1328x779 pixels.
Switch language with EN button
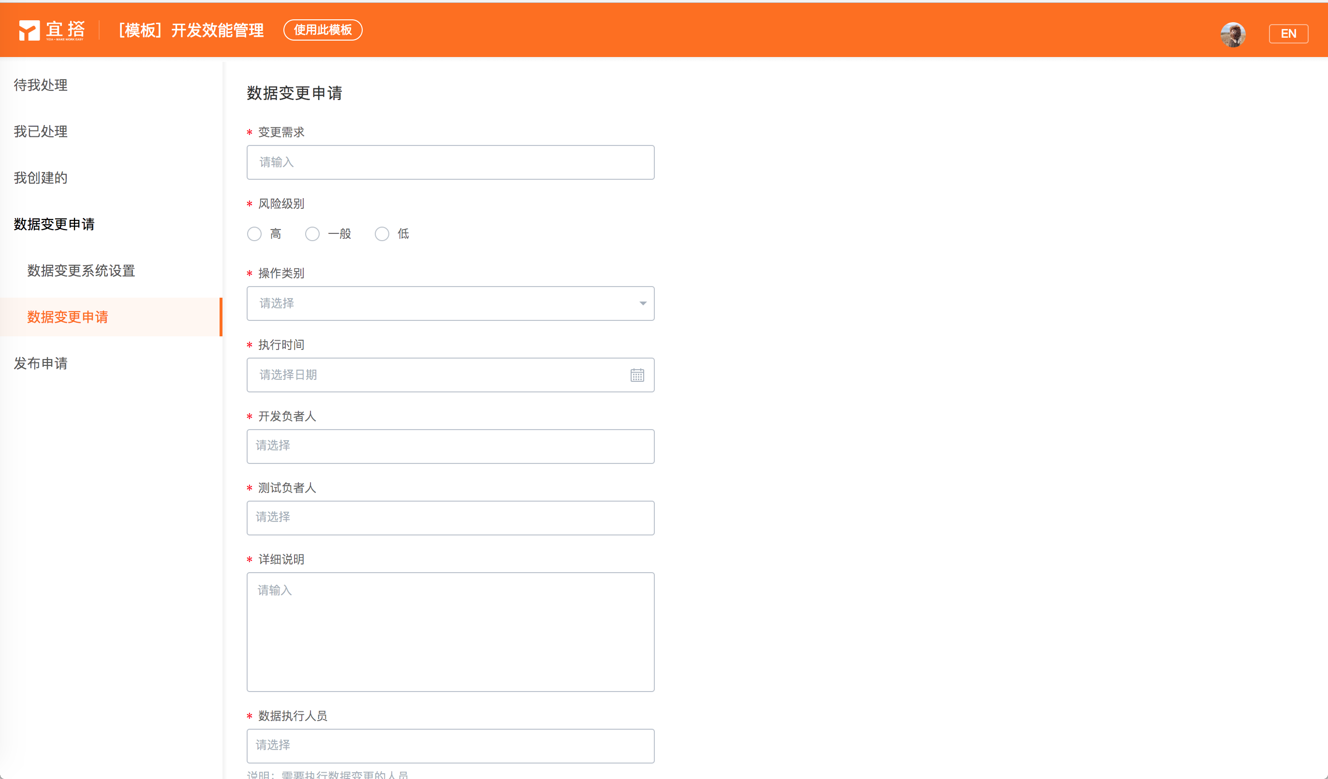click(x=1288, y=34)
